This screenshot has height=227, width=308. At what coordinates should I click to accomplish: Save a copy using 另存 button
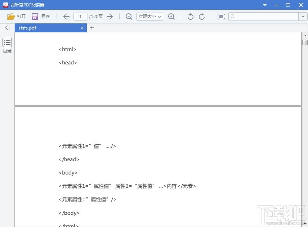point(41,17)
